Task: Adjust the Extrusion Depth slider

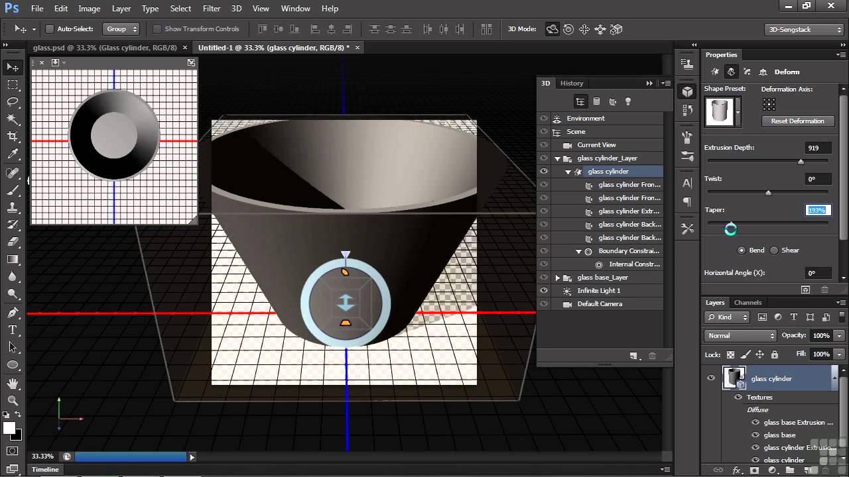Action: coord(801,162)
